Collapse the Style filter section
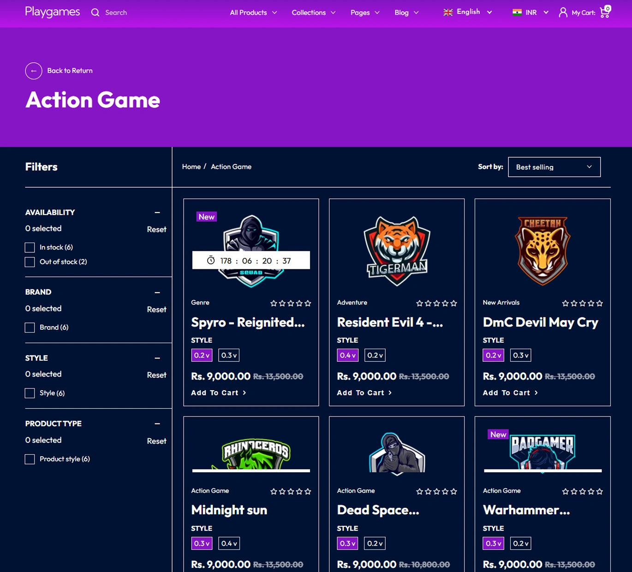This screenshot has height=572, width=632. [157, 358]
